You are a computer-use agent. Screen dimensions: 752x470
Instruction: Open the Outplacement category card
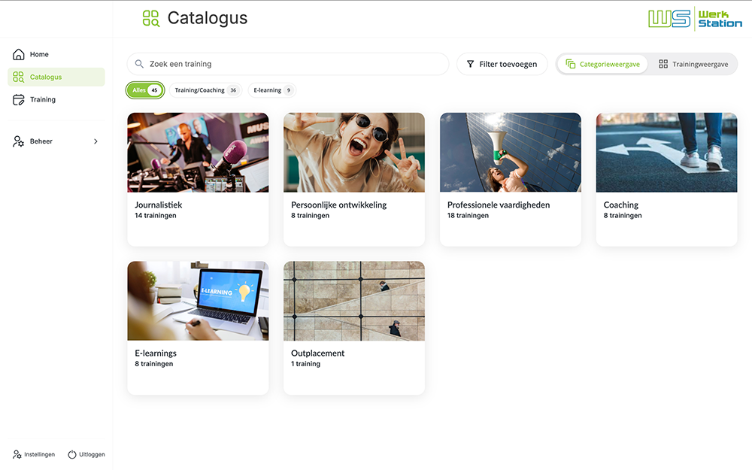tap(354, 328)
